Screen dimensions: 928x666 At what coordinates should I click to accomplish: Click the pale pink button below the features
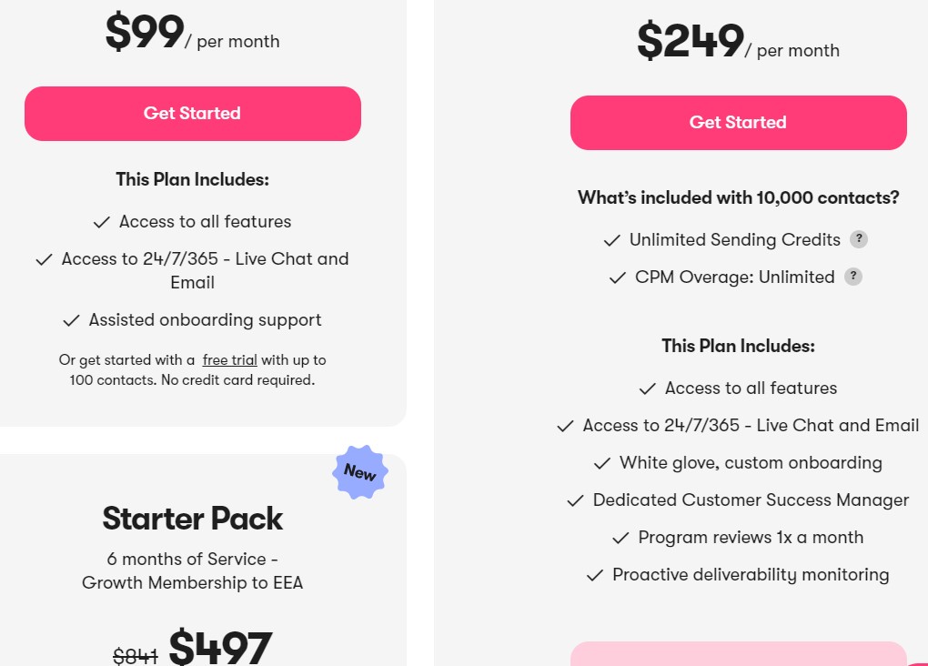(738, 653)
